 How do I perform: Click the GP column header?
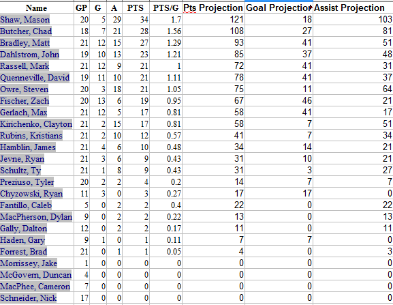coord(82,8)
